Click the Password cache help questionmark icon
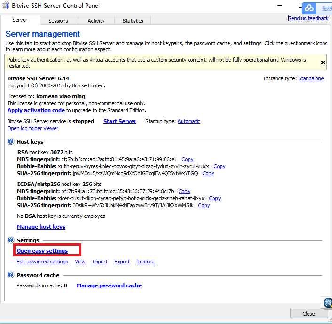This screenshot has height=324, width=332. coord(11,275)
